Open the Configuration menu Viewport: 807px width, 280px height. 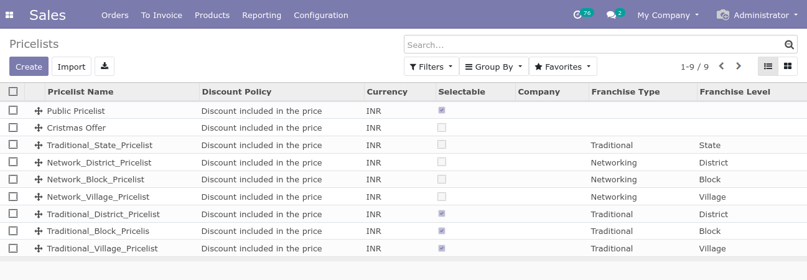point(321,15)
